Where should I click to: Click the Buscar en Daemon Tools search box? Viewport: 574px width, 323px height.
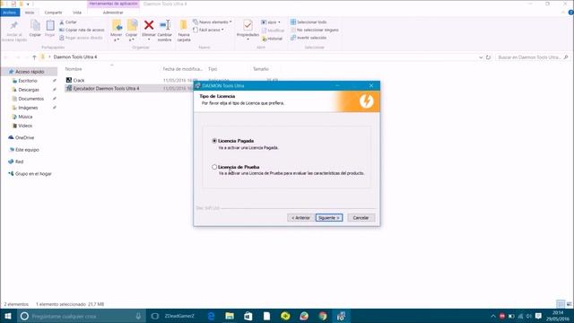[532, 57]
